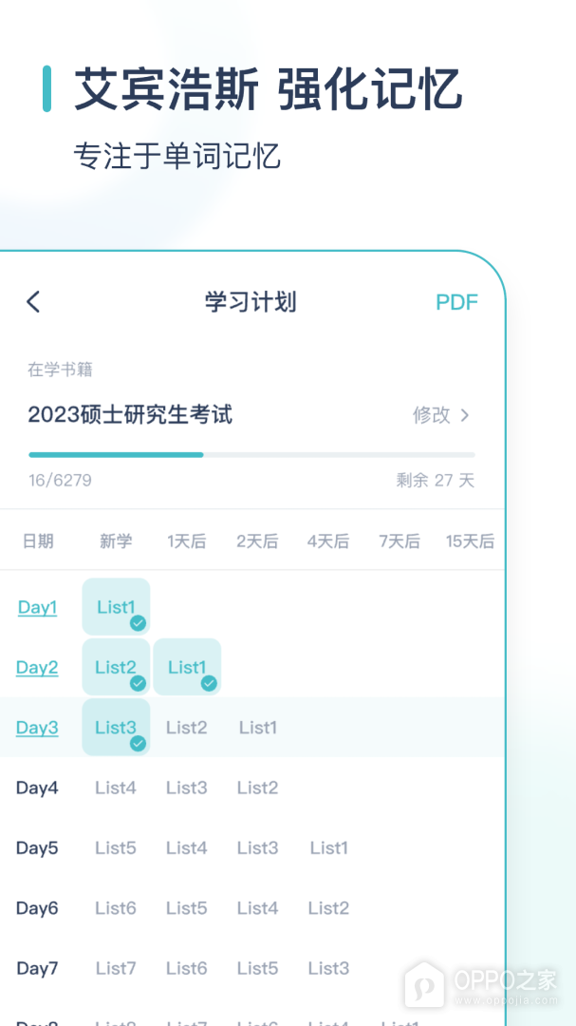Tap the 2023硕士研究生考试 book title
Viewport: 576px width, 1026px height.
(x=130, y=415)
